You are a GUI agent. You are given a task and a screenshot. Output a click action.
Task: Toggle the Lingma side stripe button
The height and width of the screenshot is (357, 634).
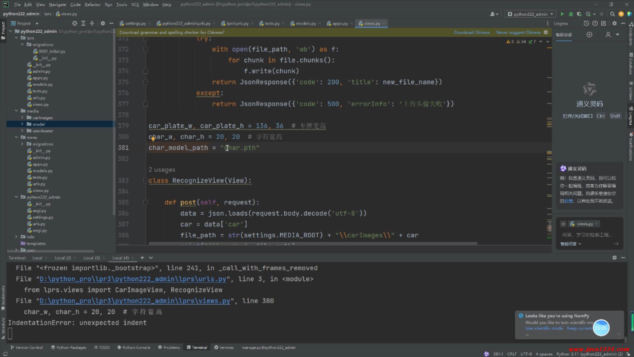coord(631,116)
